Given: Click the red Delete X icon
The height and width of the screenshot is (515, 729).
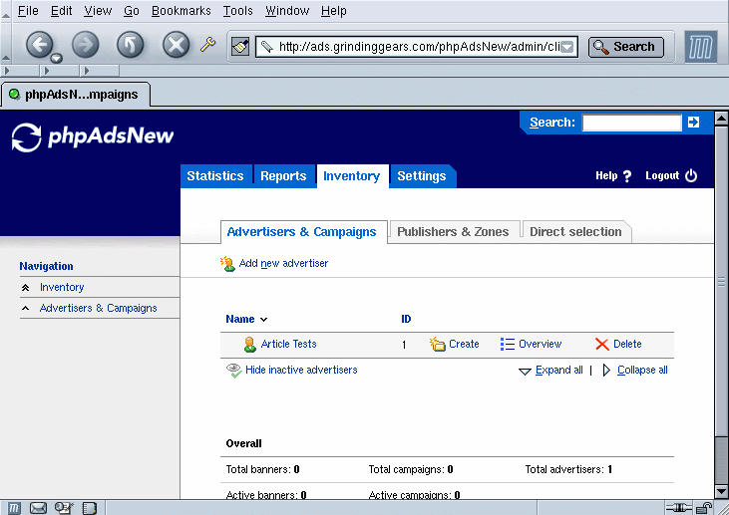Looking at the screenshot, I should coord(602,344).
